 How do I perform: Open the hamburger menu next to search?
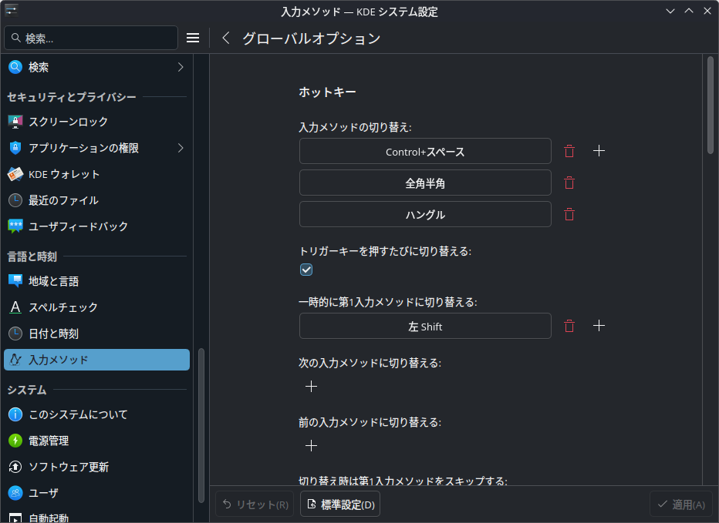[192, 37]
